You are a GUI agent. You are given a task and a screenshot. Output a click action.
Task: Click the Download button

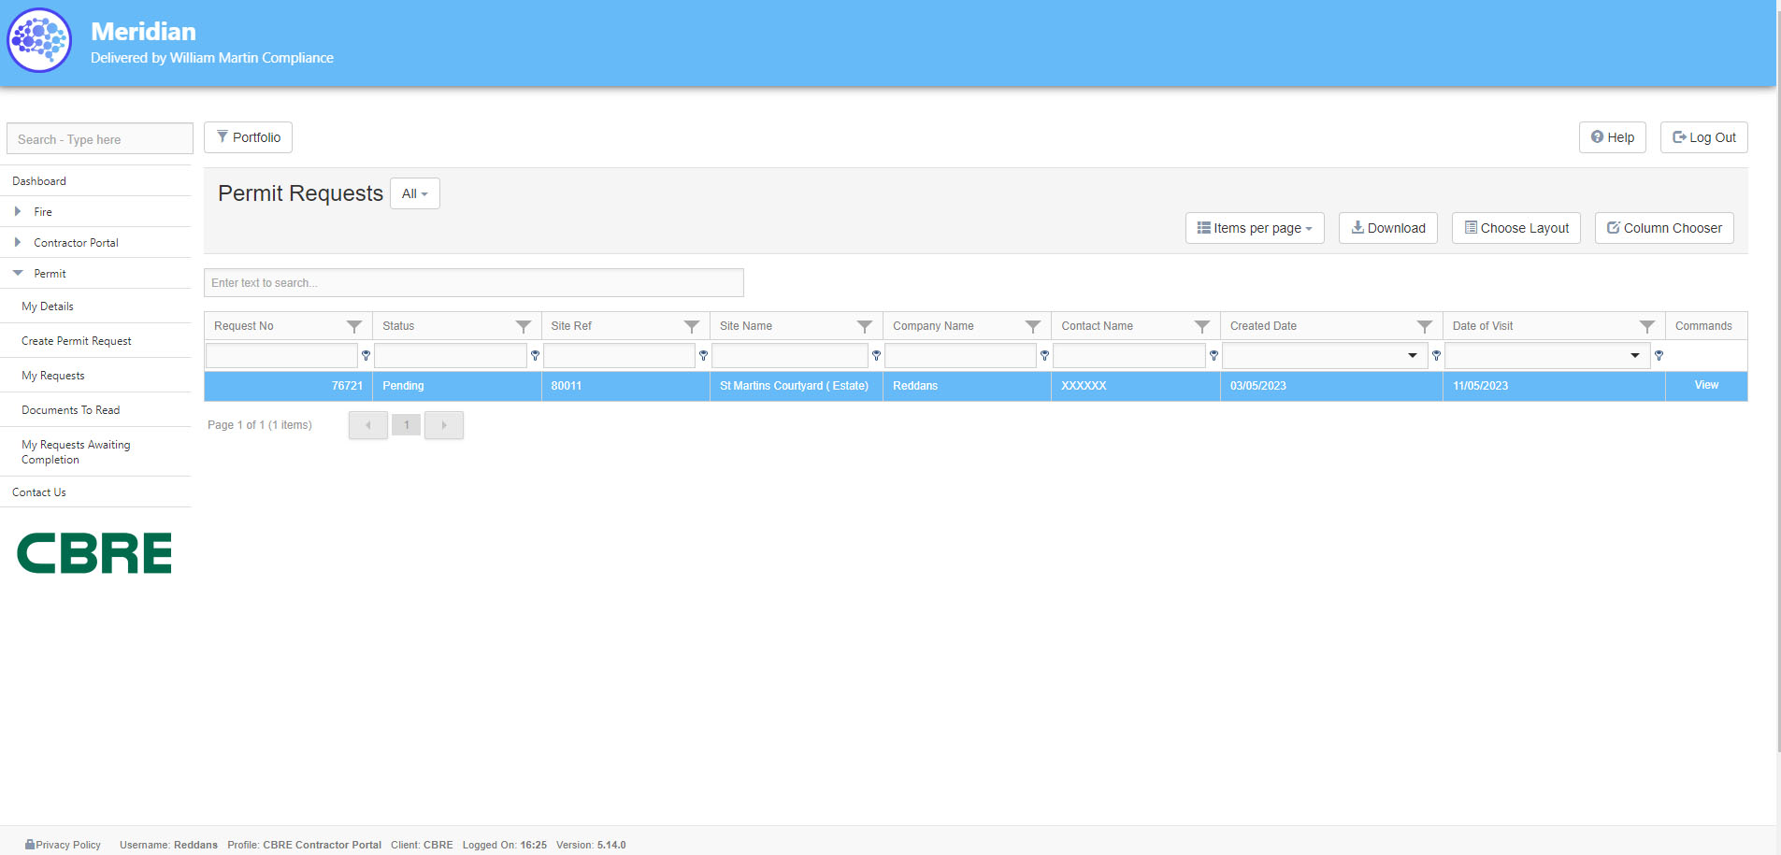(x=1387, y=228)
